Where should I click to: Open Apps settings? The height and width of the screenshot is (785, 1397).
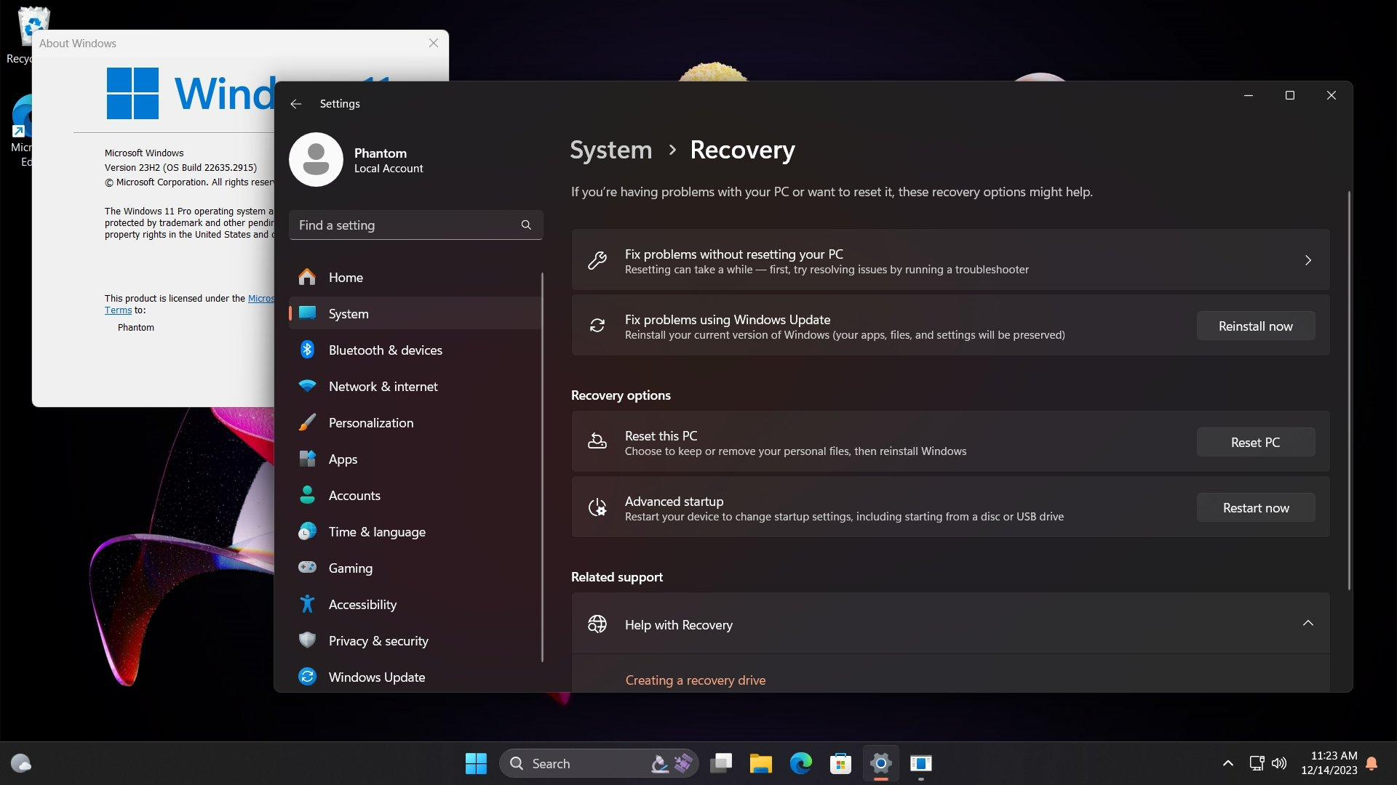[415, 459]
